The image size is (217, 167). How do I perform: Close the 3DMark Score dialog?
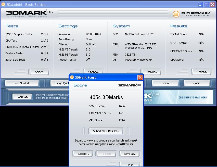click(x=140, y=77)
